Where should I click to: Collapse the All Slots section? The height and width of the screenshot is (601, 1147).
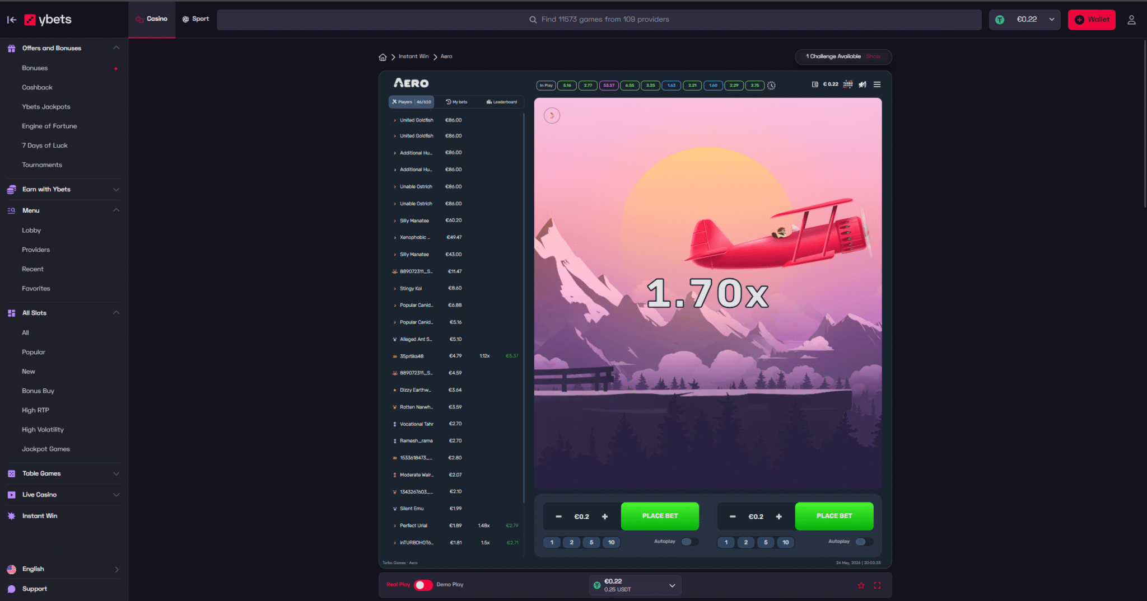coord(116,313)
